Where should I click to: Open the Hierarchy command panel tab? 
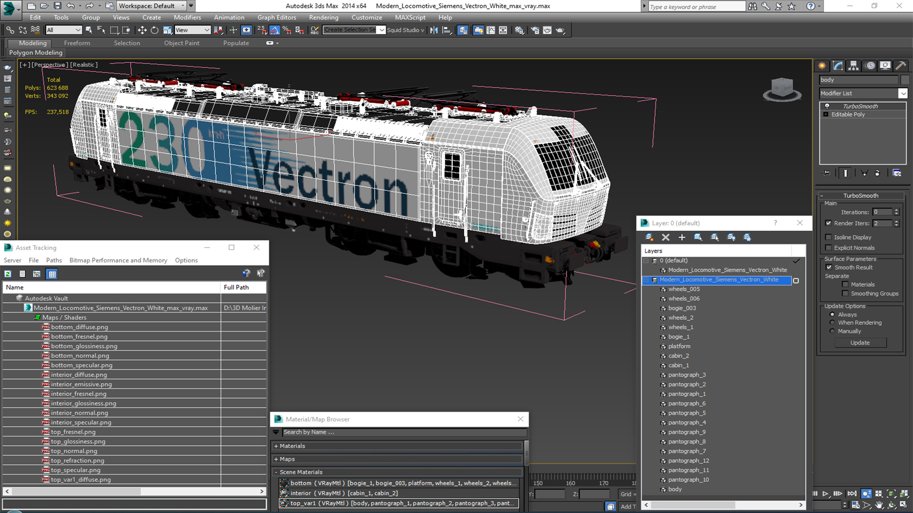click(x=854, y=66)
